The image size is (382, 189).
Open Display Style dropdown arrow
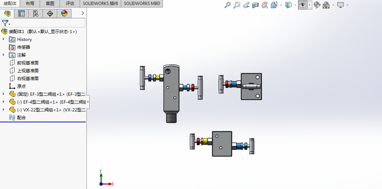[x=295, y=5]
